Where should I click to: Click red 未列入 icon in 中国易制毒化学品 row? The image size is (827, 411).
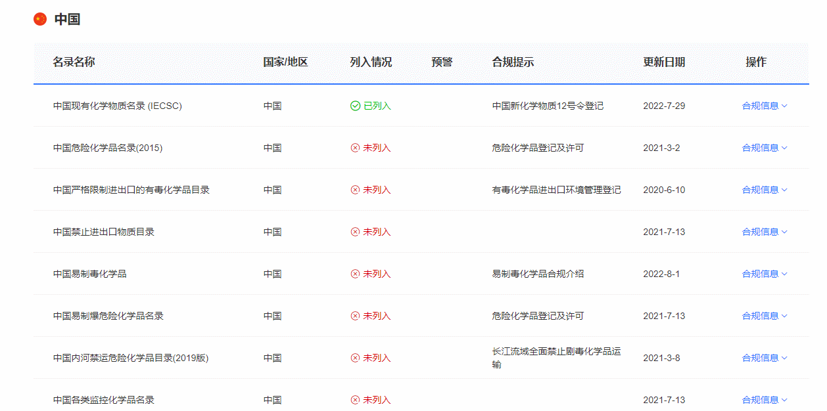pos(355,274)
